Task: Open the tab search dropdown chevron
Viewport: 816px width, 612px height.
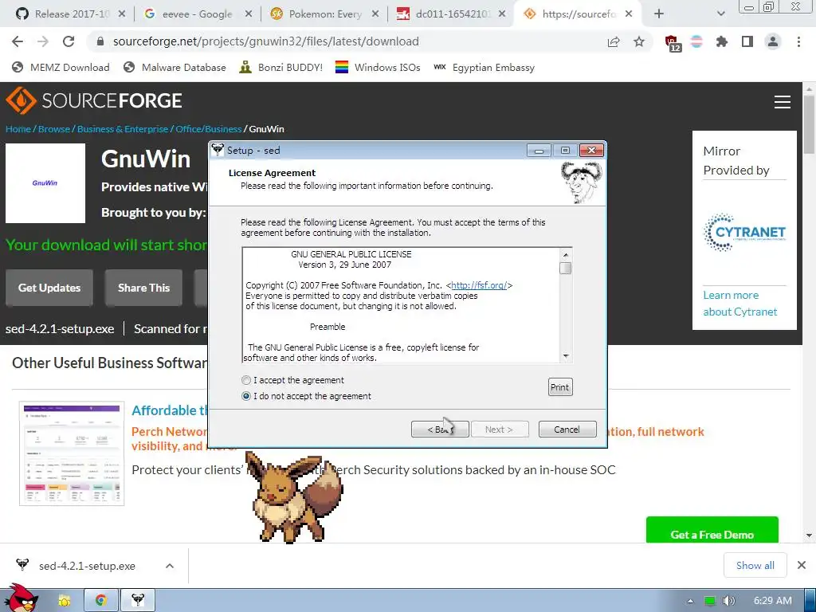Action: click(720, 14)
